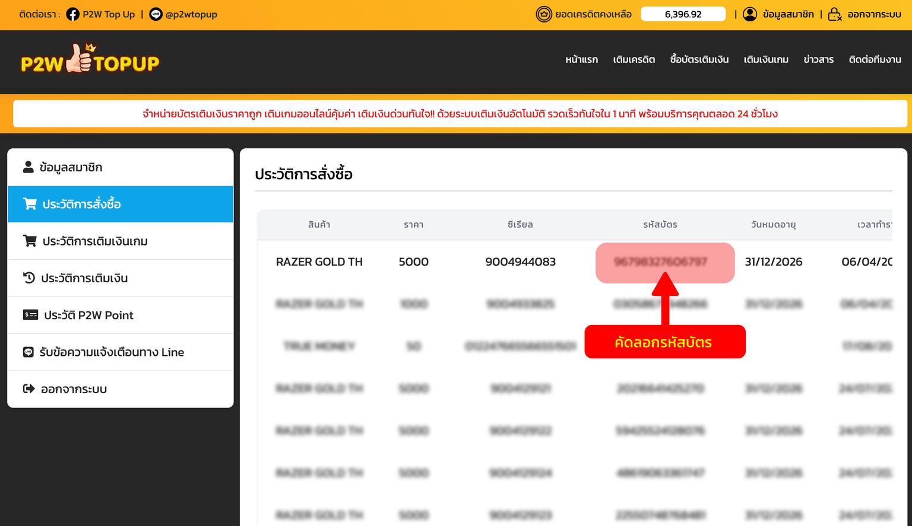Click the history clock icon beside ประวัติการเติมเงิน
The width and height of the screenshot is (912, 526).
[x=28, y=278]
